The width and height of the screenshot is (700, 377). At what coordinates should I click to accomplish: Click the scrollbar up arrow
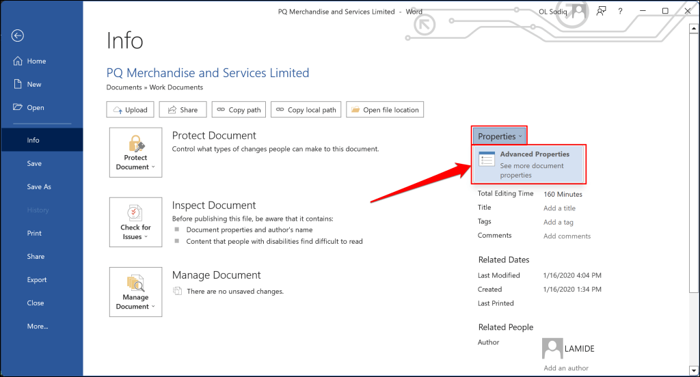click(x=694, y=29)
